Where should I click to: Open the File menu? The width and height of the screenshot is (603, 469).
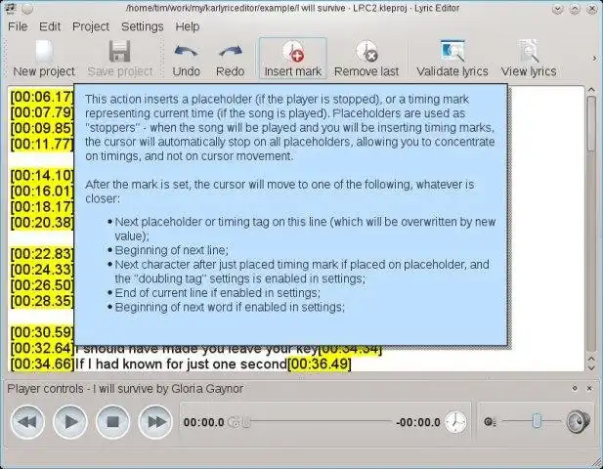point(18,26)
